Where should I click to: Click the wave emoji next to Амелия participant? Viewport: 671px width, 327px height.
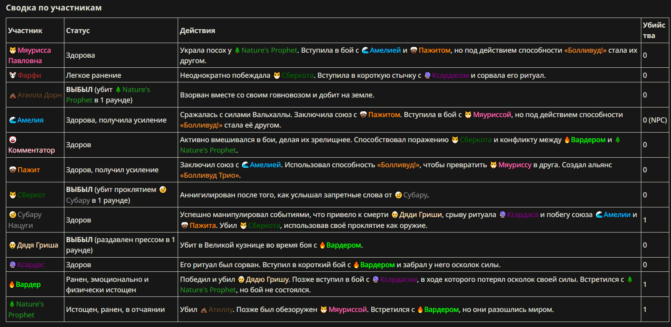point(13,120)
